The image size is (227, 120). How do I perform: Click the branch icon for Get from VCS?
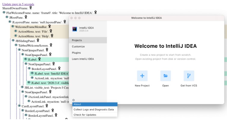[x=189, y=76]
